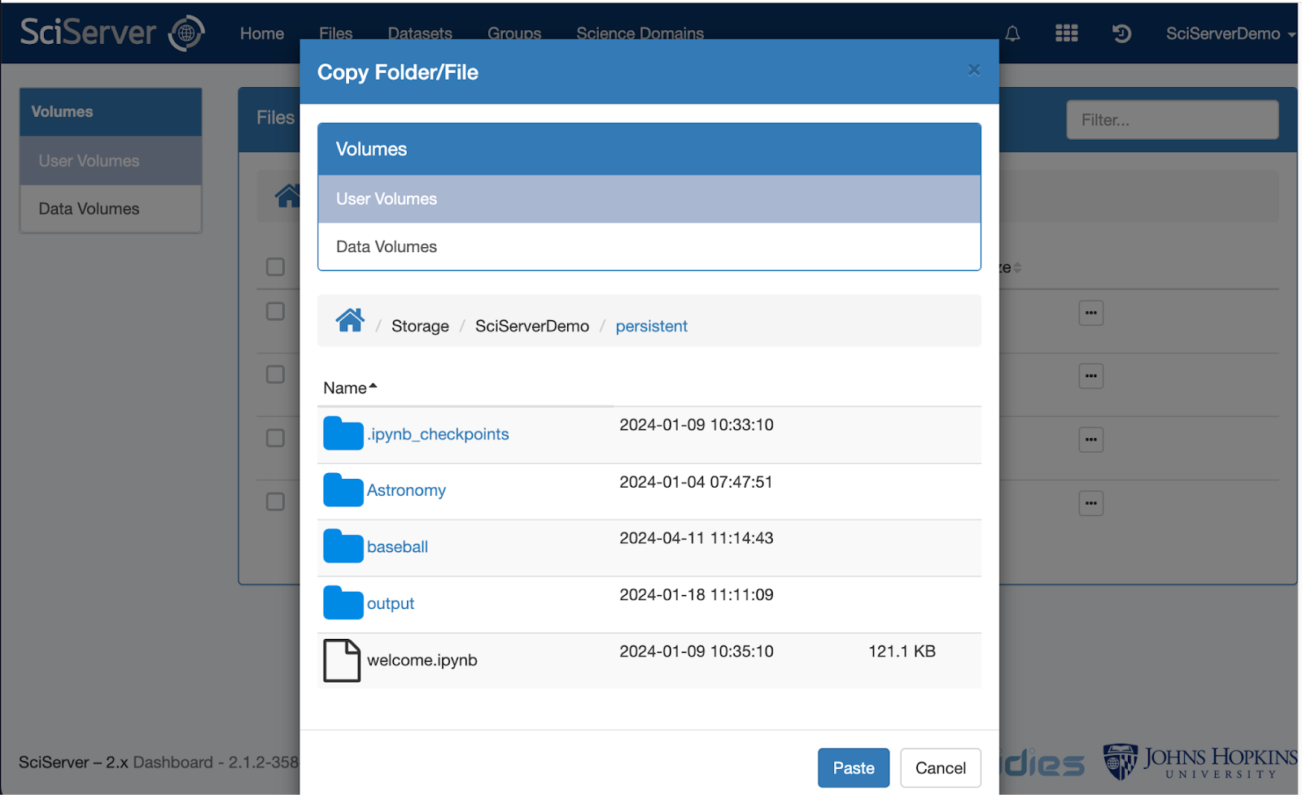Toggle the second row checkbox in Files list
1302x795 pixels.
pos(276,375)
